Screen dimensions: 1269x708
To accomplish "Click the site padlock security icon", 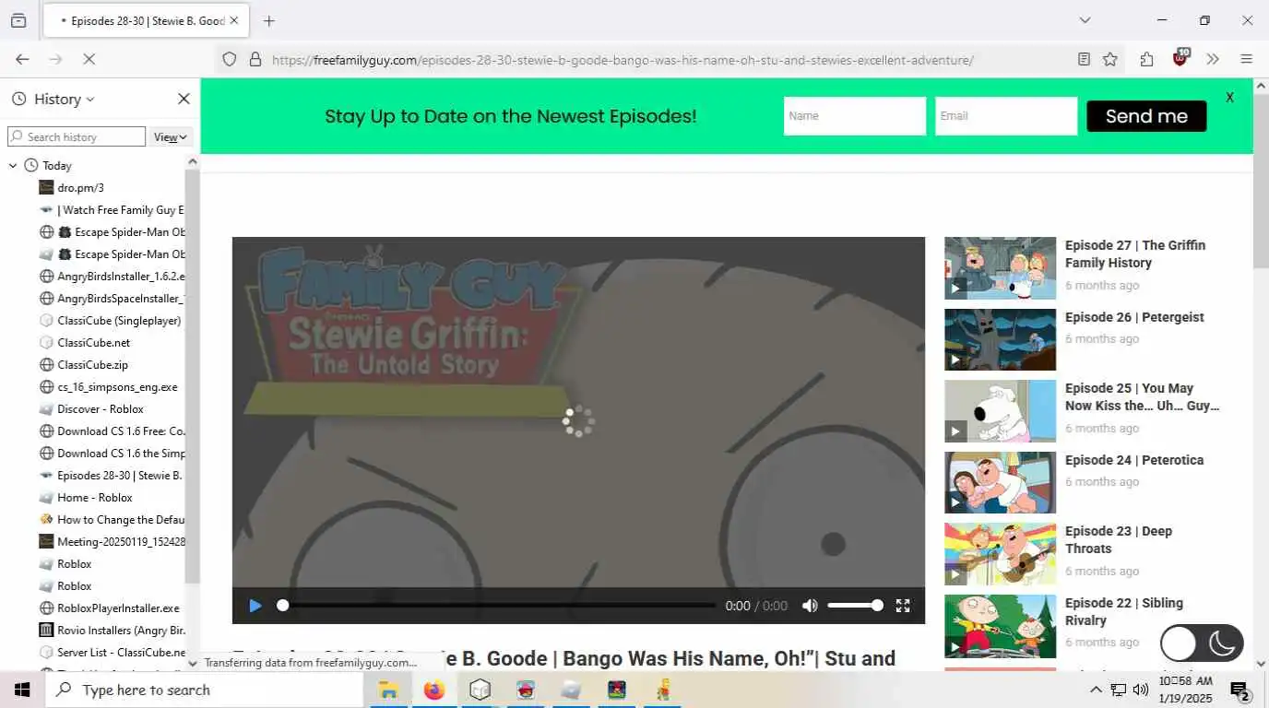I will coord(255,59).
